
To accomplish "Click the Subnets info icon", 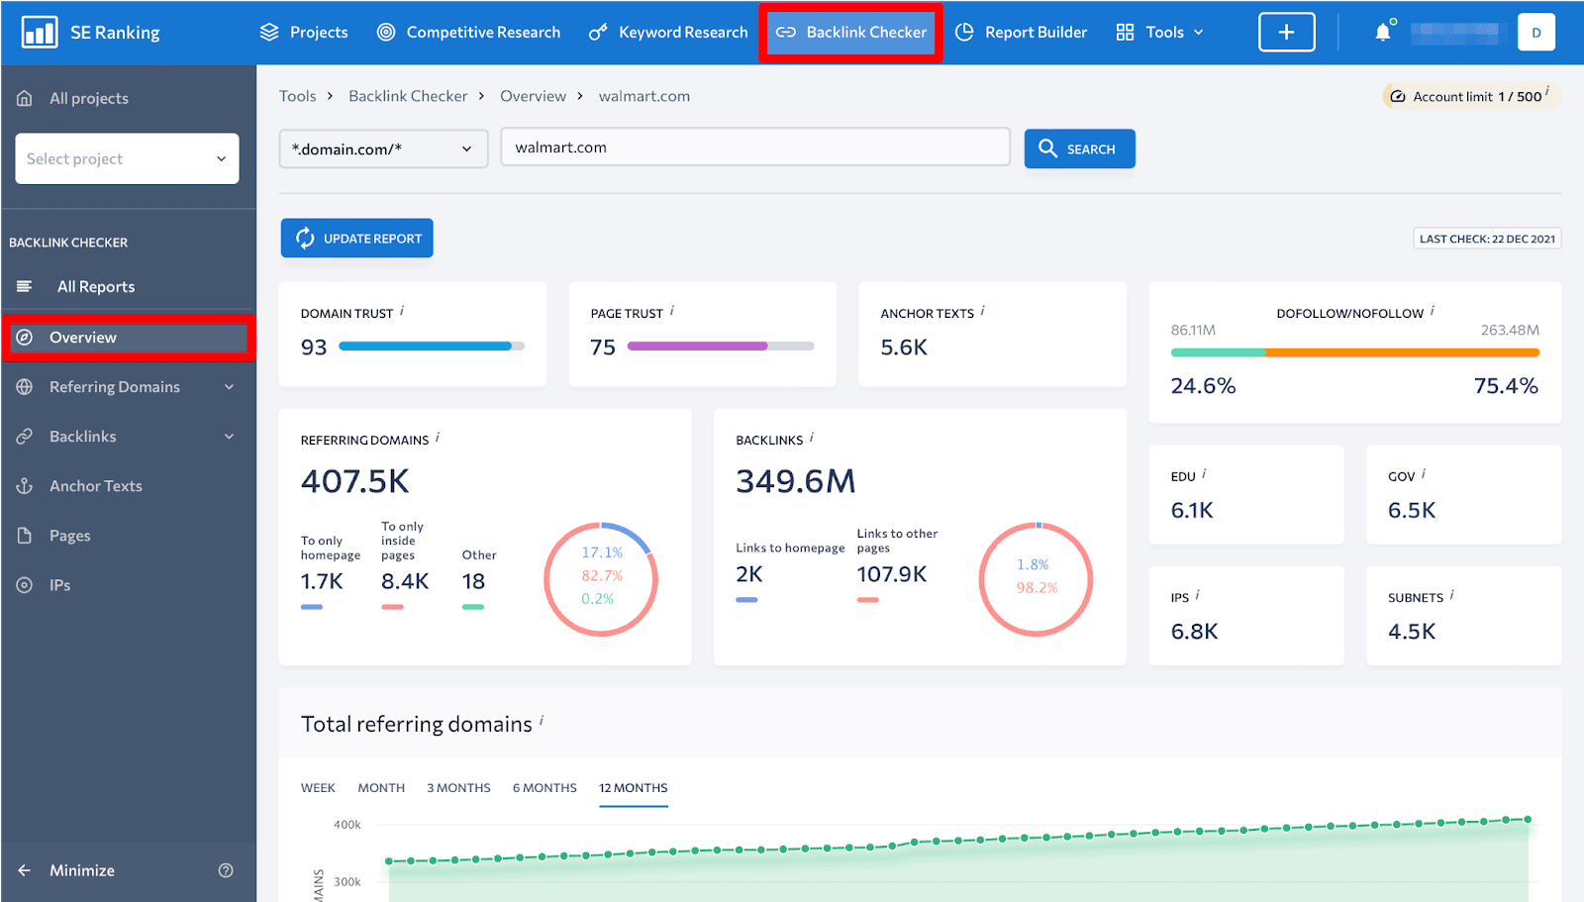I will [1452, 595].
